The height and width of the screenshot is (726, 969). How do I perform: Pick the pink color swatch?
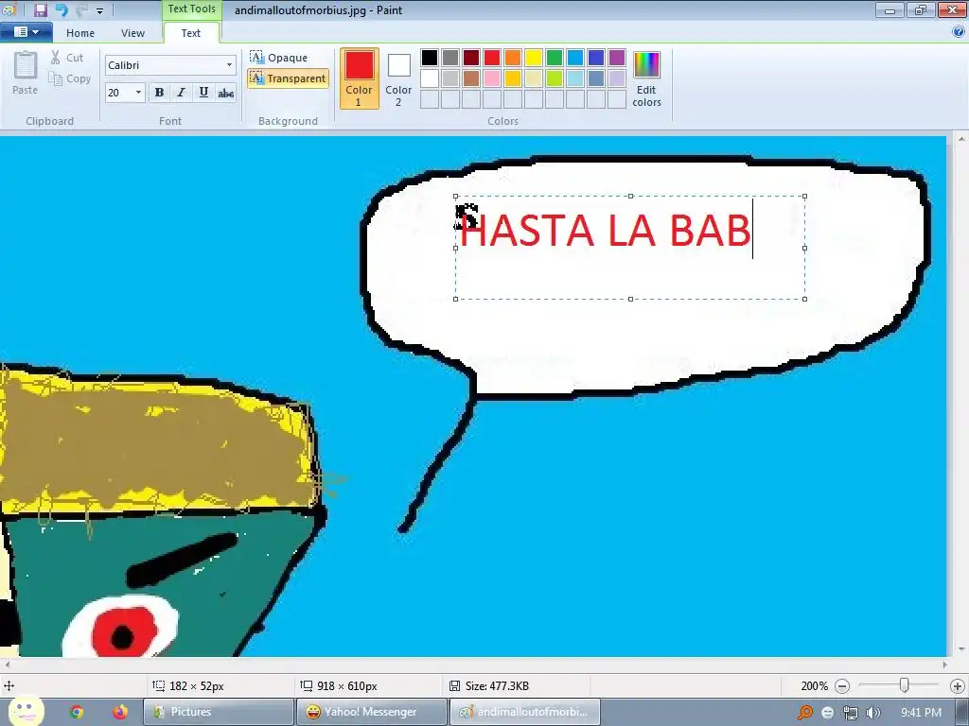(x=492, y=78)
